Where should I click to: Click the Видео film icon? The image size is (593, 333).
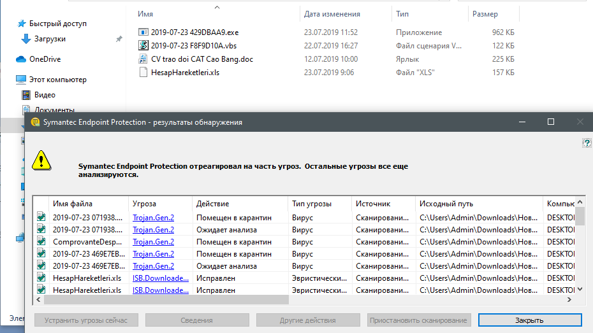tap(26, 95)
